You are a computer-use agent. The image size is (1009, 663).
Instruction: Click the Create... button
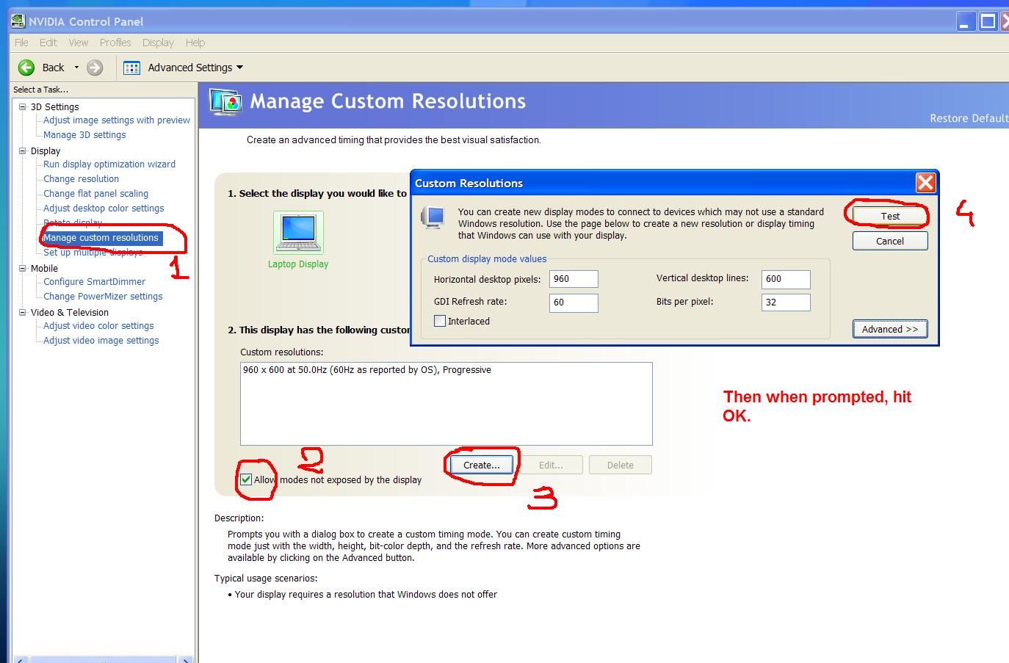(482, 465)
